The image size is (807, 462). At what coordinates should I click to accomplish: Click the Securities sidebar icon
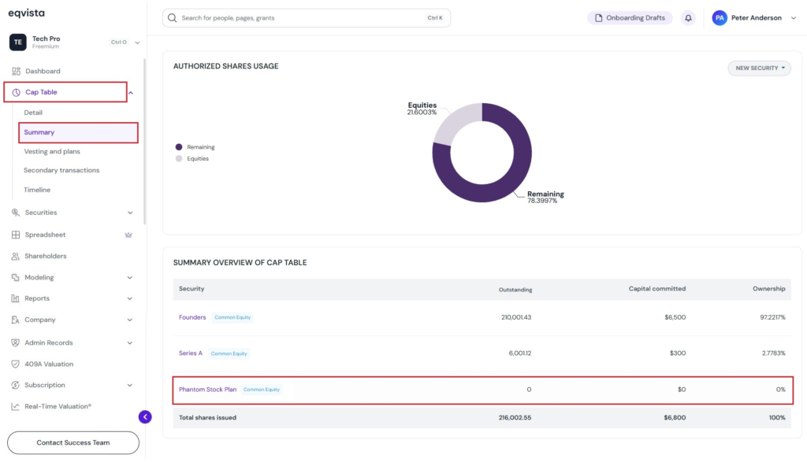tap(16, 213)
